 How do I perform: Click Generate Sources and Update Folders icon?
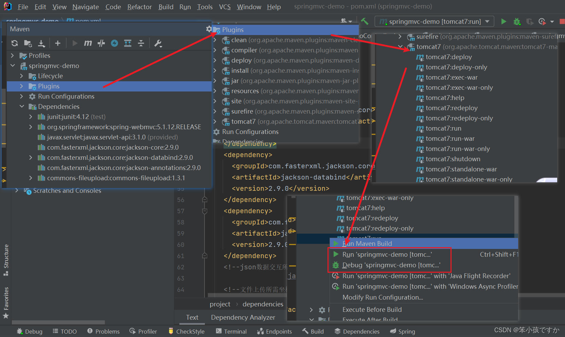point(28,43)
